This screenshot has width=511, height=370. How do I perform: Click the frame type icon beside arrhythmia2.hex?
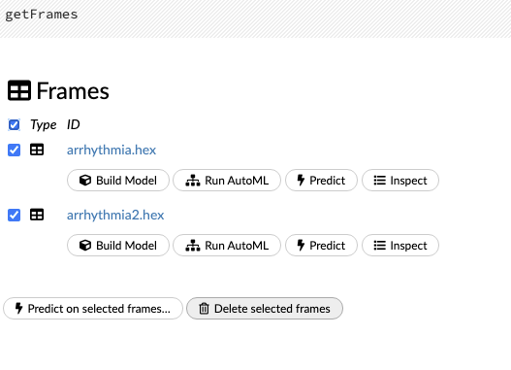(37, 215)
